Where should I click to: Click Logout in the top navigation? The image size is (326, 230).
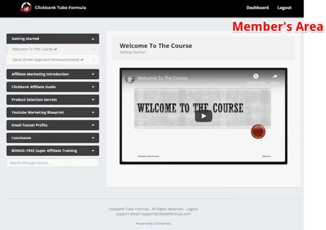[x=284, y=8]
